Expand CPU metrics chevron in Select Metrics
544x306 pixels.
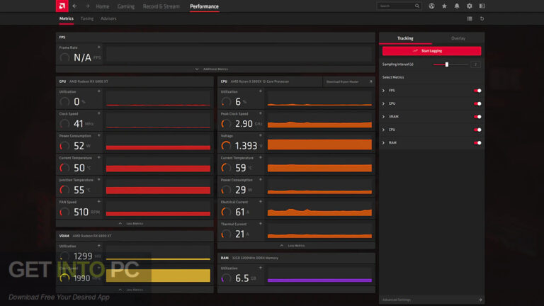(x=384, y=130)
